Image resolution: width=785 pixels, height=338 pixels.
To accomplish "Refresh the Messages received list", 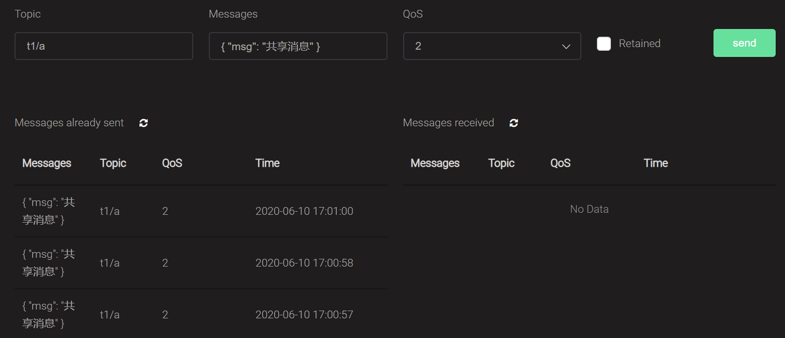I will [x=513, y=123].
